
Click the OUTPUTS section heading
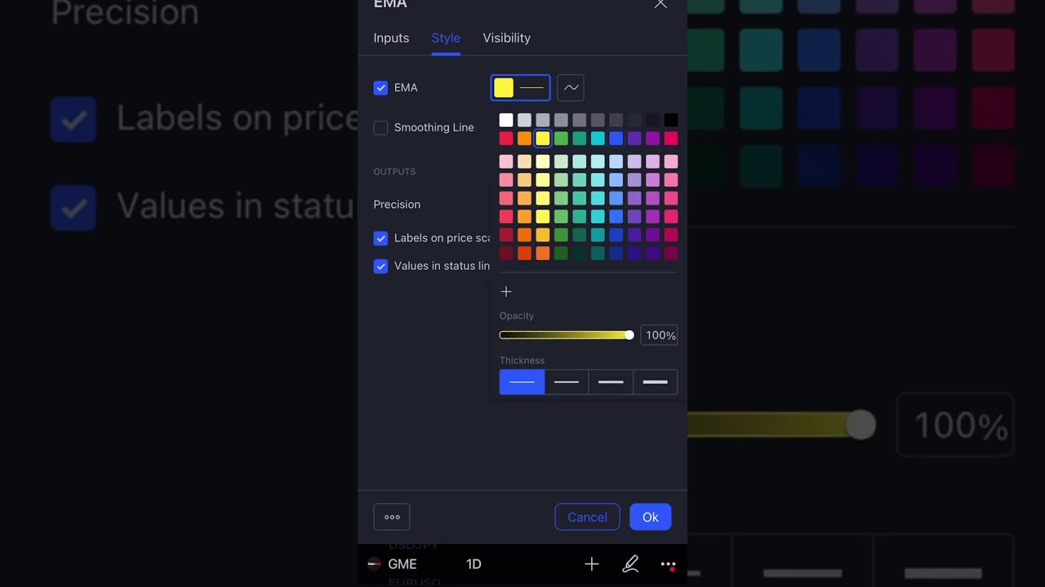pyautogui.click(x=394, y=172)
